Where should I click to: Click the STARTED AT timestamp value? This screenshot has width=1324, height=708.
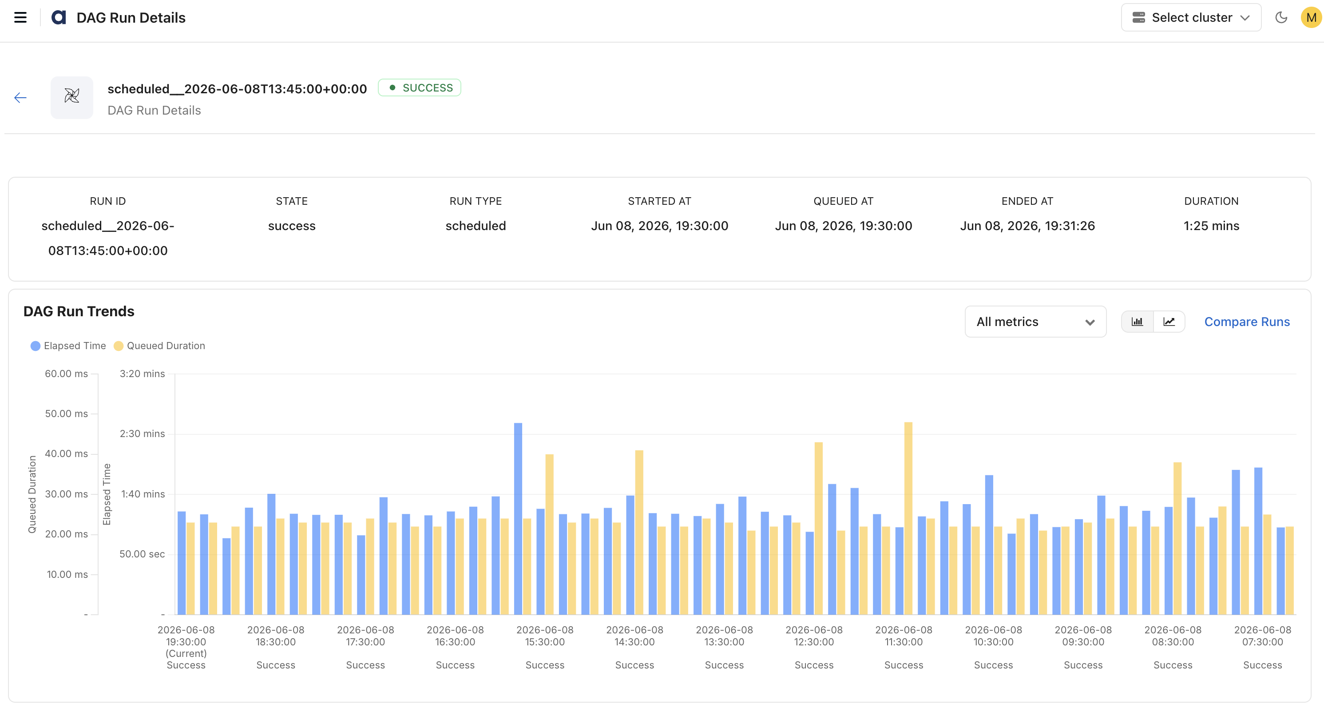click(659, 226)
